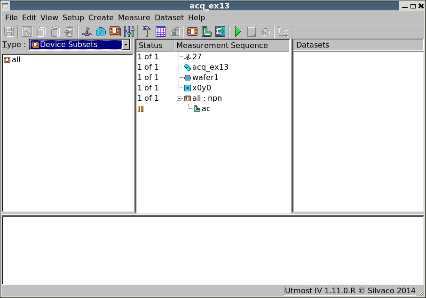Open the Type dropdown arrow

click(x=126, y=45)
